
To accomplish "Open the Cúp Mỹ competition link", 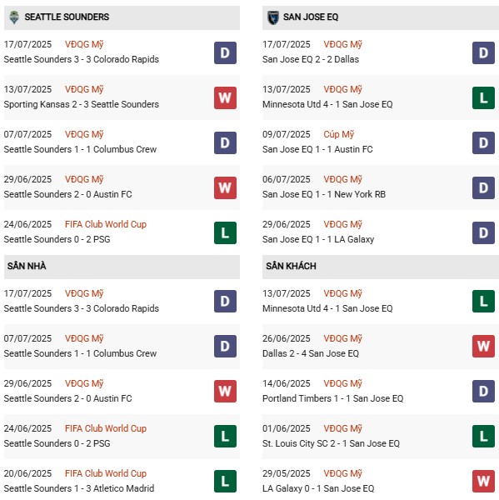I will [338, 134].
